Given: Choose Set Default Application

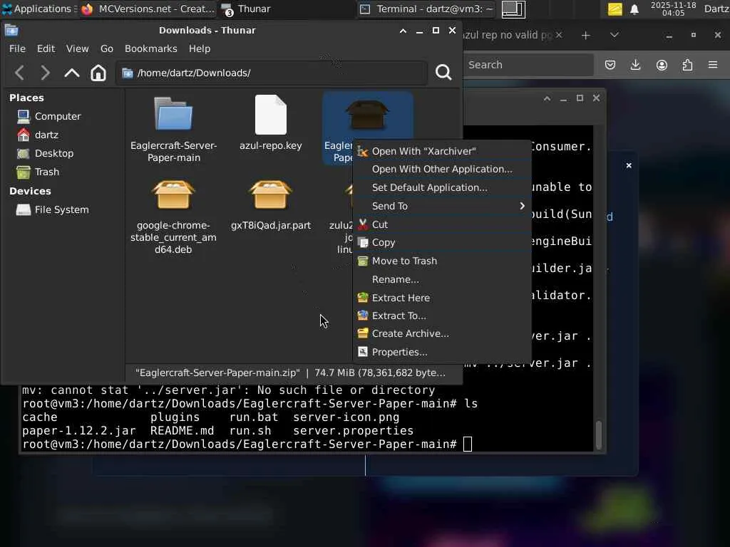Looking at the screenshot, I should click(x=442, y=187).
